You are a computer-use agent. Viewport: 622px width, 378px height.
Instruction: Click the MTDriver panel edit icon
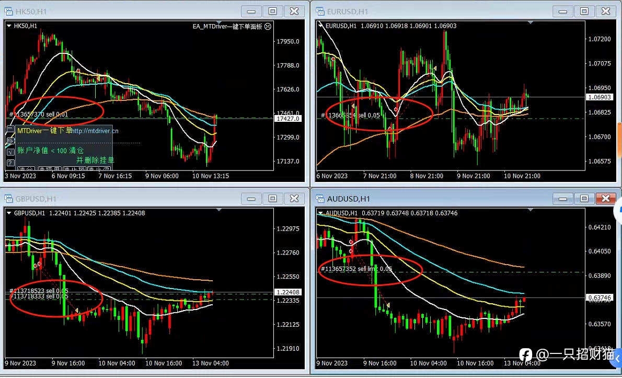10,141
